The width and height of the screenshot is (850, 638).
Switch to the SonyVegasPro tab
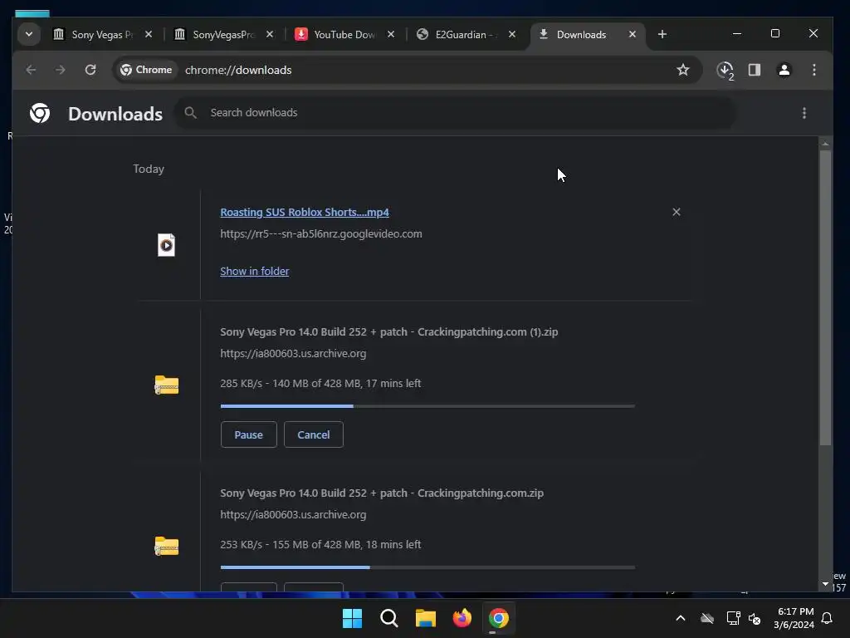(222, 34)
